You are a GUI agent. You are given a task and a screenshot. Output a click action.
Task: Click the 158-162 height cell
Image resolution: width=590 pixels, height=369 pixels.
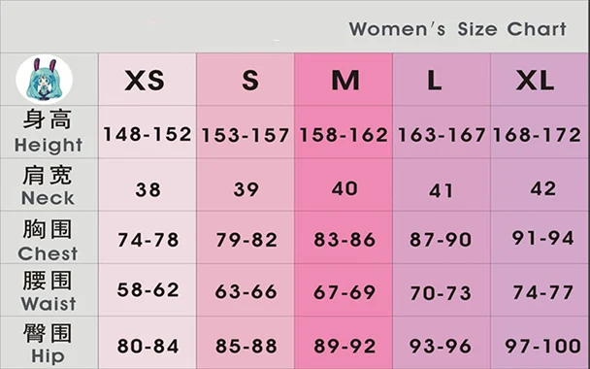point(344,135)
